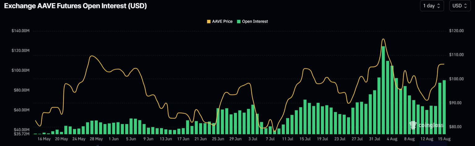Click the 19 Jul date label

click(322, 139)
